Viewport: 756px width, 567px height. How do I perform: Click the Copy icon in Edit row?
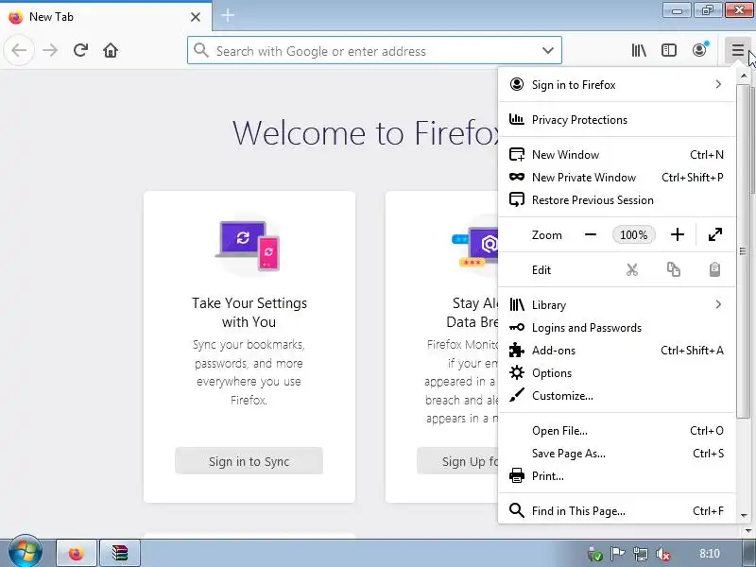[674, 269]
